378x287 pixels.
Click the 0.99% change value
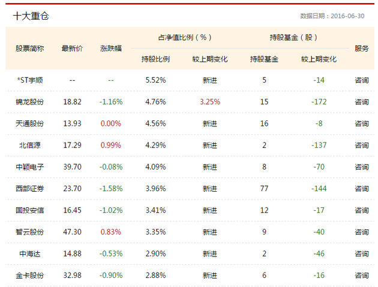111,145
